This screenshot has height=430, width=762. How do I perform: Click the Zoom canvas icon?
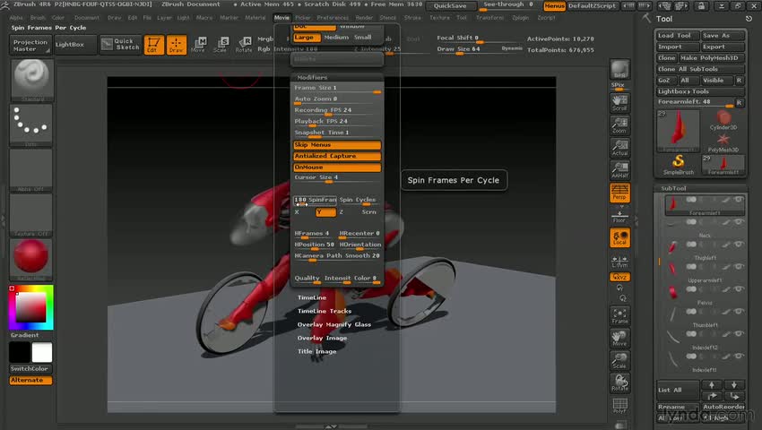[x=619, y=125]
